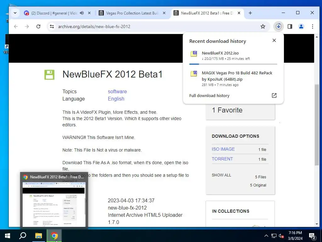This screenshot has height=242, width=322.
Task: Open network status tray icon
Action: coord(274,236)
